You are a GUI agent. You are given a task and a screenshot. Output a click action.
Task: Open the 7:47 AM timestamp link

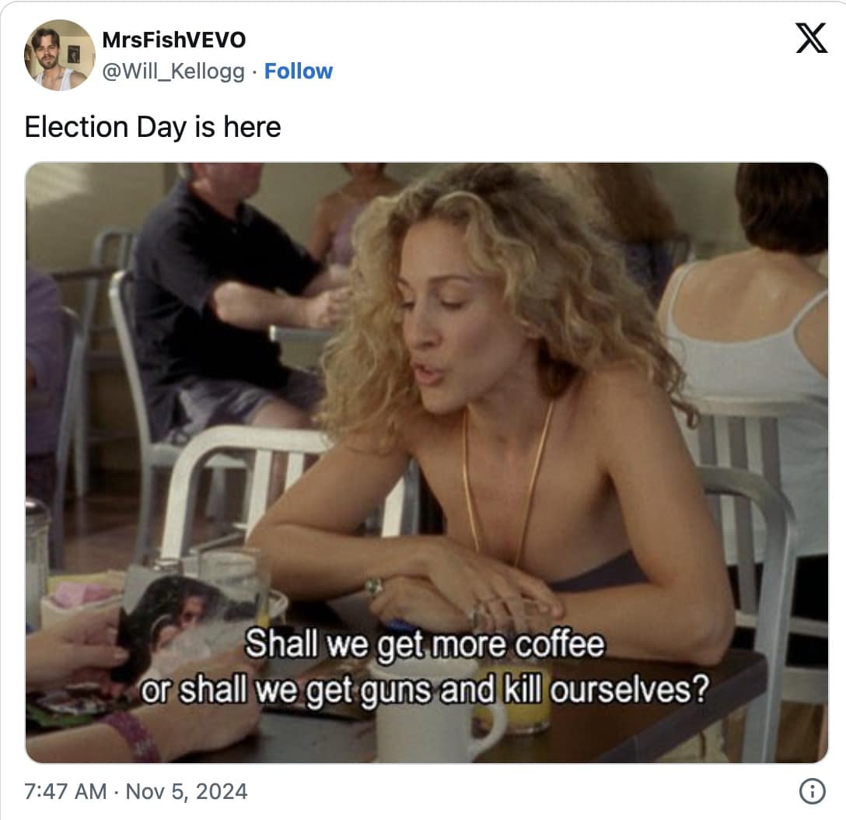pyautogui.click(x=66, y=791)
